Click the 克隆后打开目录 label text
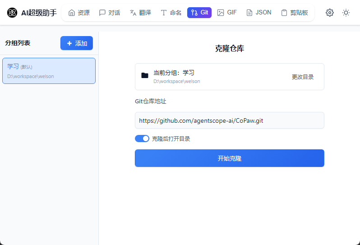The width and height of the screenshot is (360, 245). (x=171, y=139)
